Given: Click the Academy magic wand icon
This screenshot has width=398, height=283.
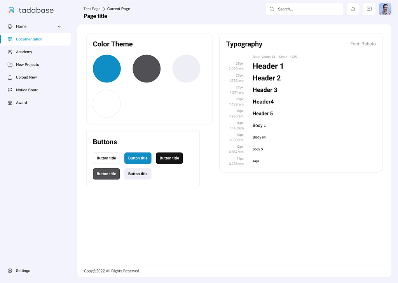Looking at the screenshot, I should (10, 52).
